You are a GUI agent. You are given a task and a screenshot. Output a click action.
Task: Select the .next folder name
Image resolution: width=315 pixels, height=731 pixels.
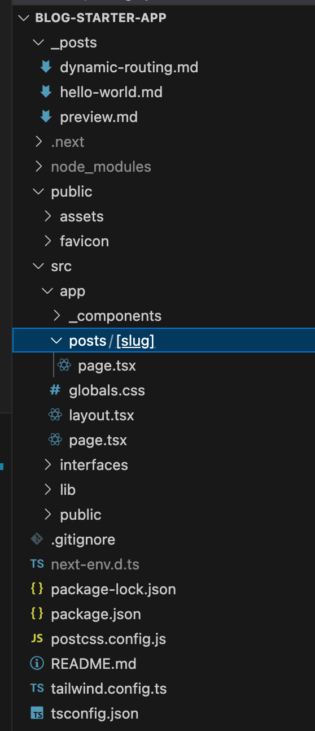click(68, 142)
